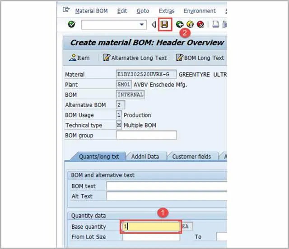Open the session menu icon left of Material BOM
The width and height of the screenshot is (289, 249).
coord(66,9)
